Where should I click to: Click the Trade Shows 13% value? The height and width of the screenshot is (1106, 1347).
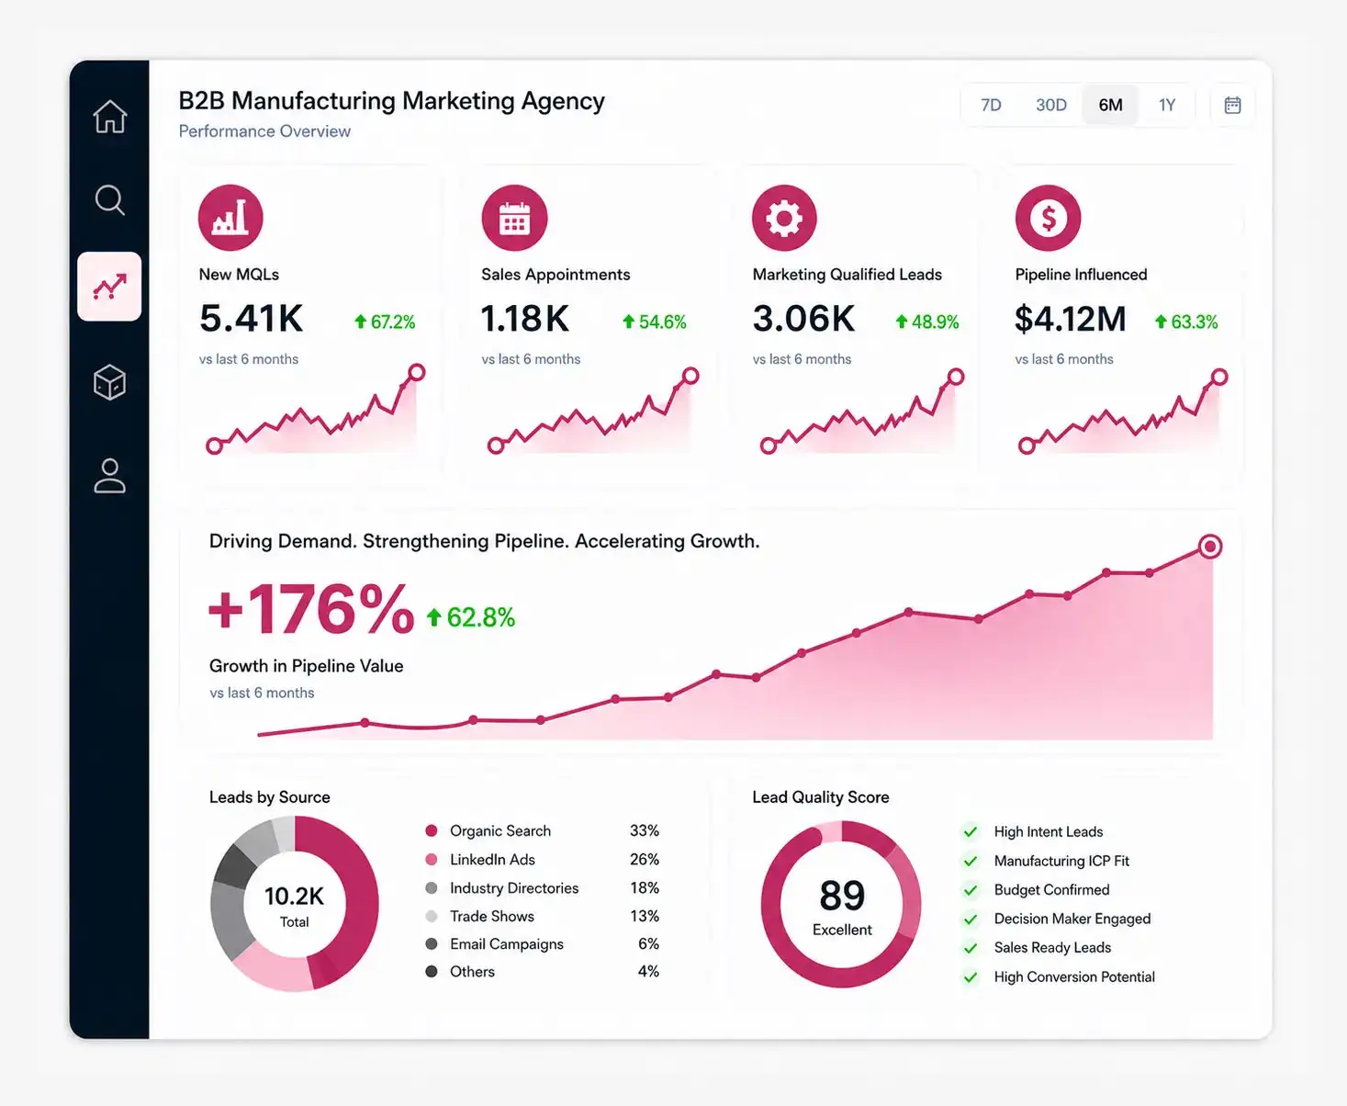(644, 916)
